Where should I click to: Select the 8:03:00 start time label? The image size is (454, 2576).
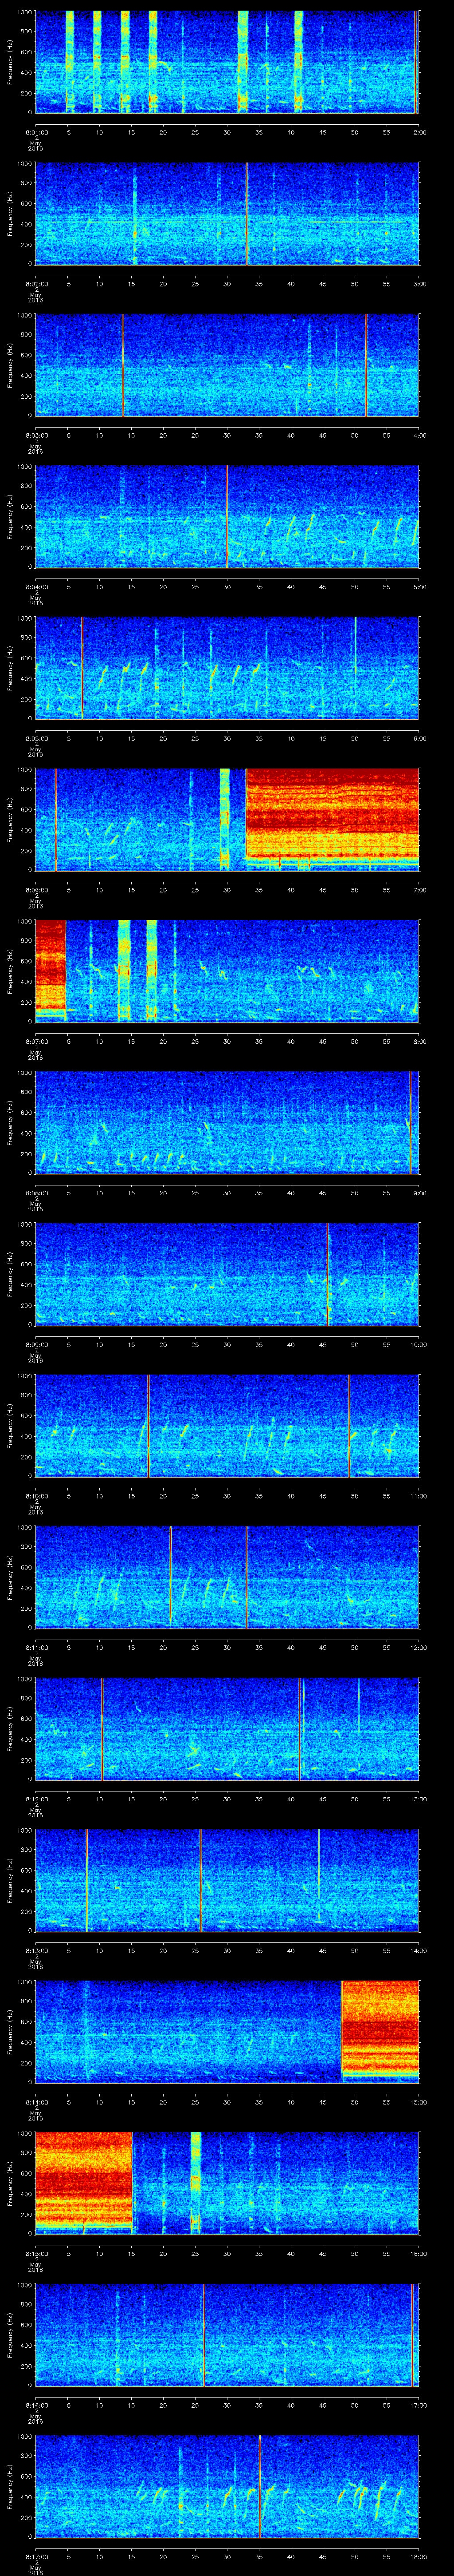click(36, 435)
